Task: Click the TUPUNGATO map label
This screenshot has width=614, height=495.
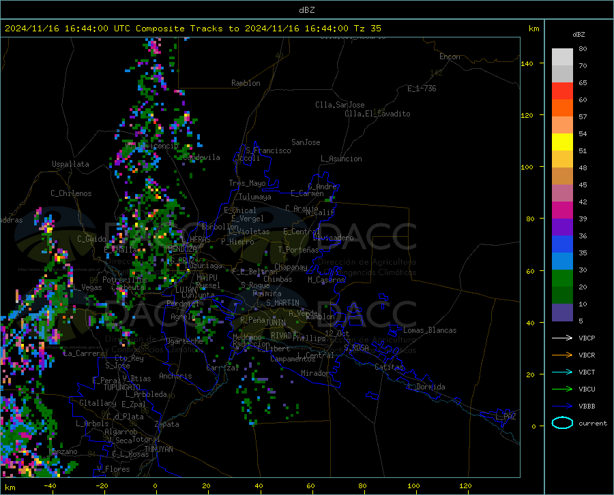Action: (x=122, y=387)
